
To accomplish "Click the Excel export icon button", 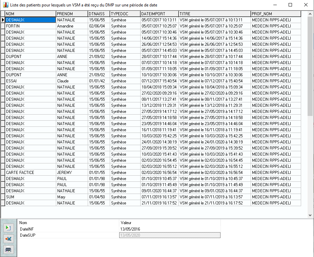I will pyautogui.click(x=8, y=239).
